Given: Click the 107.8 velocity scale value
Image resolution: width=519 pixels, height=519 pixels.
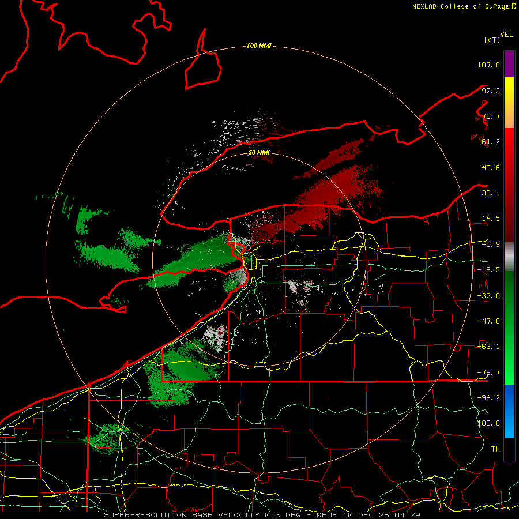Looking at the screenshot, I should pos(488,65).
